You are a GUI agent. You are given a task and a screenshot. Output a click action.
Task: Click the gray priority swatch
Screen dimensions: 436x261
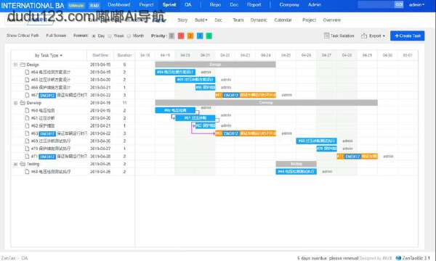click(171, 36)
